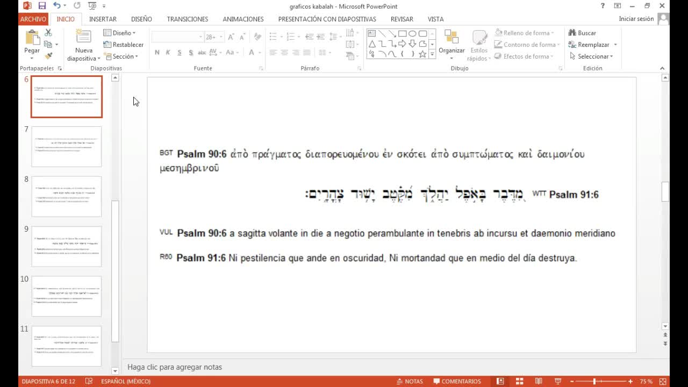
Task: Undo the last action
Action: click(57, 6)
